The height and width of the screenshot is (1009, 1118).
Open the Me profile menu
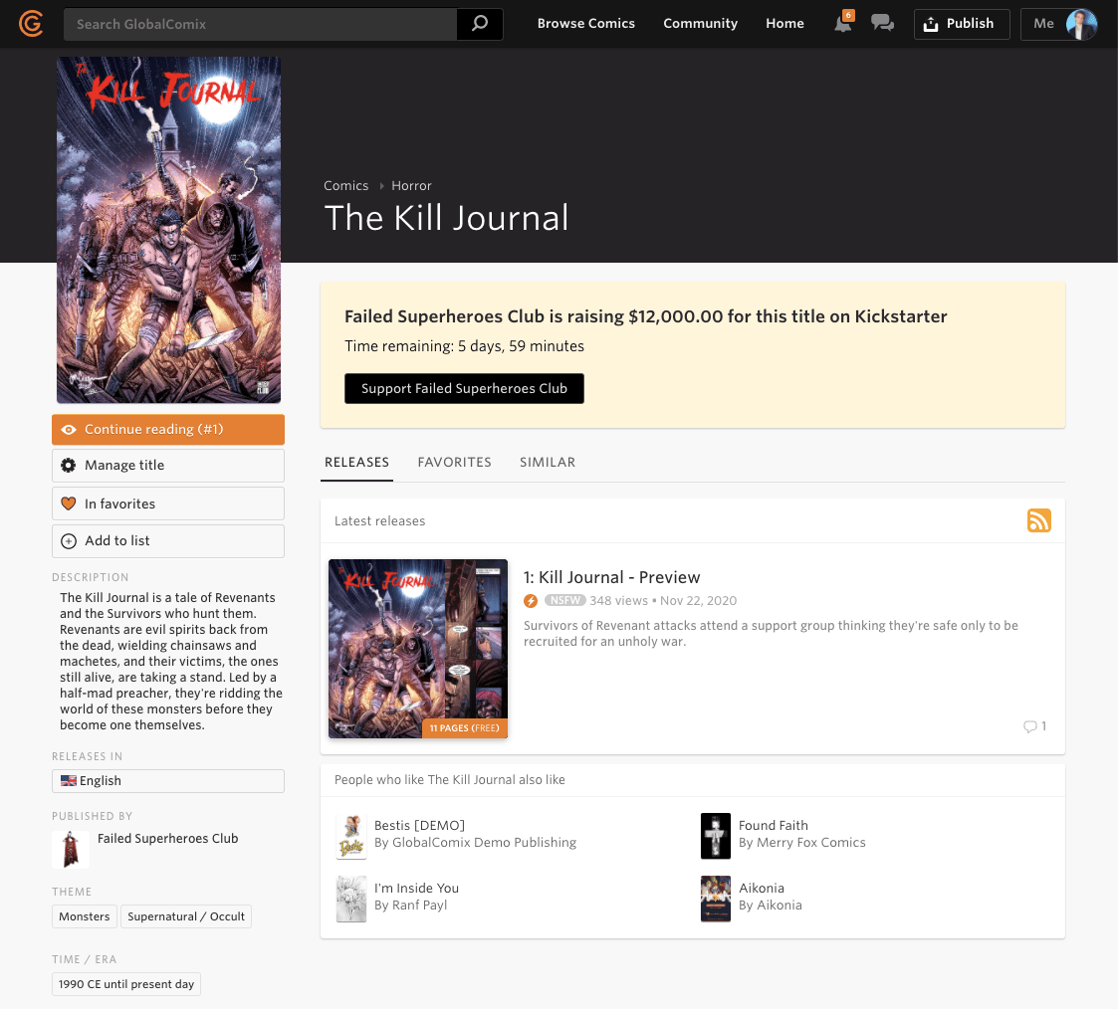[x=1059, y=24]
